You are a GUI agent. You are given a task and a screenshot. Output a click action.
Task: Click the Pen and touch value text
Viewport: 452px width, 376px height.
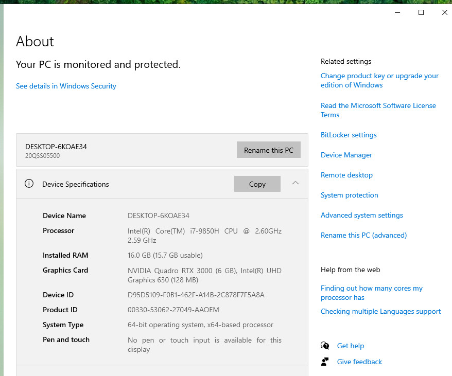204,345
